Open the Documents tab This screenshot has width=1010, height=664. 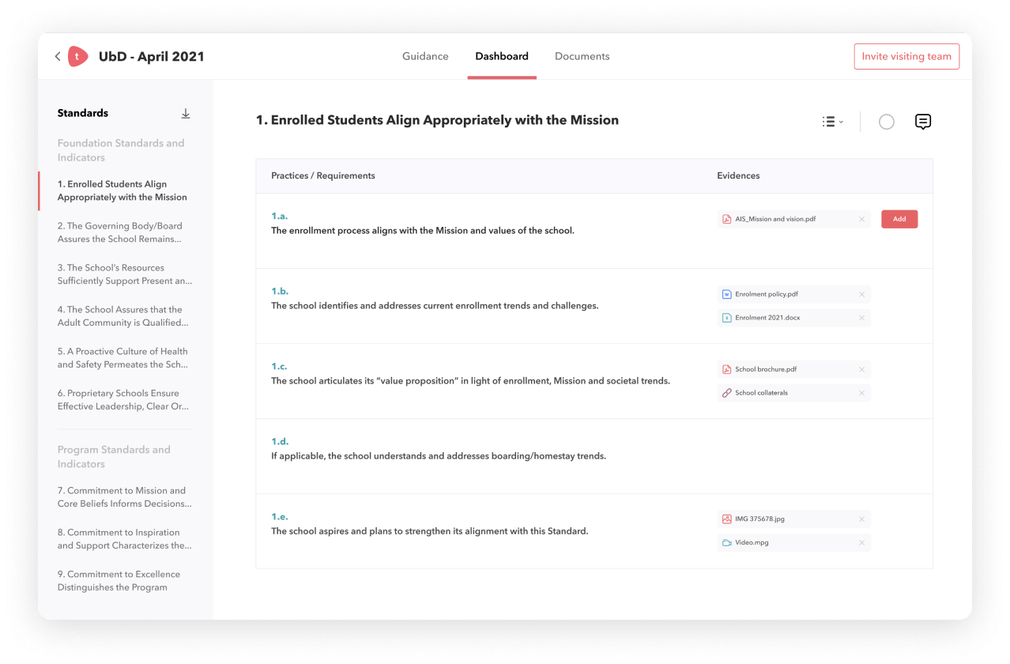tap(582, 56)
